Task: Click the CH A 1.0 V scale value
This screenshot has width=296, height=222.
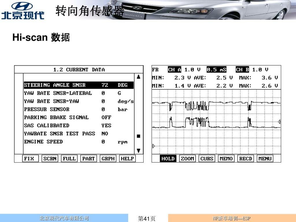Action: (192, 70)
